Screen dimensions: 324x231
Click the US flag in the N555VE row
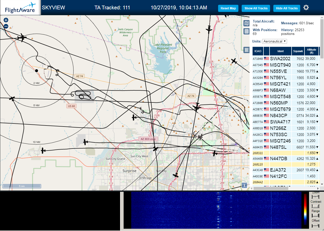point(266,71)
